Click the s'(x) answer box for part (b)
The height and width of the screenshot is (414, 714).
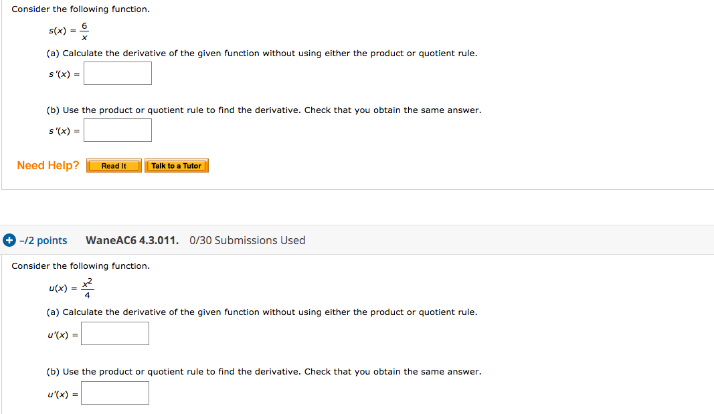click(118, 130)
